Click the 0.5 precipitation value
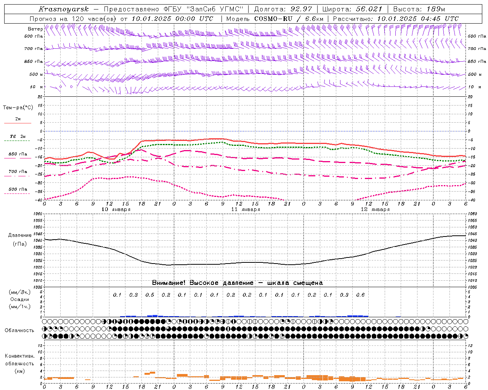Image resolution: width=488 pixels, height=390 pixels. (x=150, y=295)
